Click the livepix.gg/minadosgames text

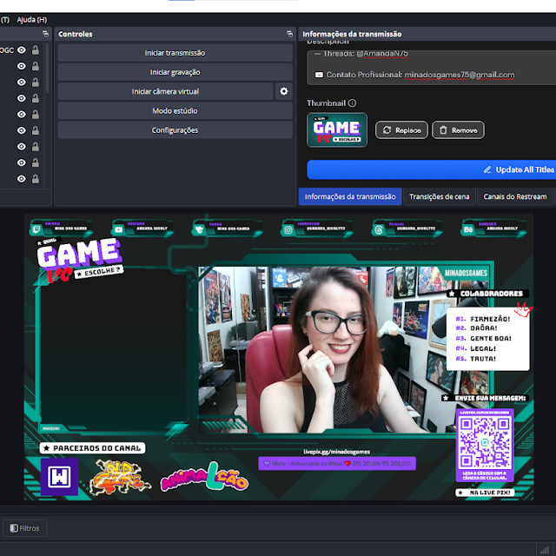coord(337,452)
